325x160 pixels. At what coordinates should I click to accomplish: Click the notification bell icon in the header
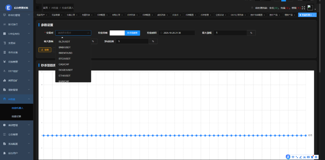pyautogui.click(x=252, y=8)
